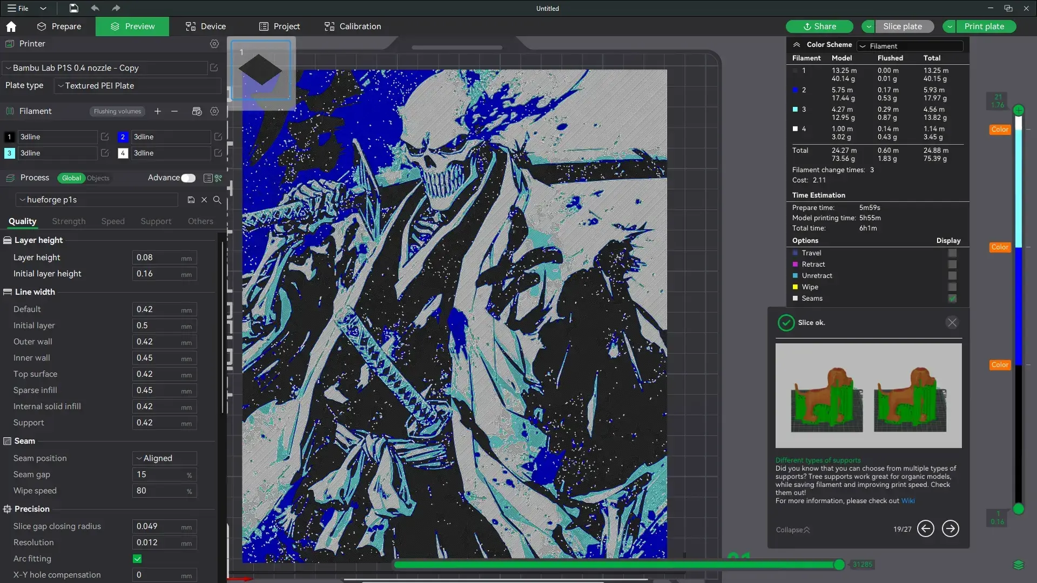Image resolution: width=1037 pixels, height=583 pixels.
Task: Click the Home icon top left
Action: click(11, 26)
